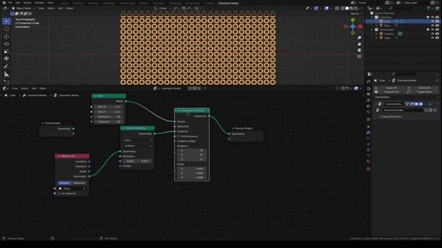Select the Annotate pencil tool
The width and height of the screenshot is (442, 248).
[6, 67]
